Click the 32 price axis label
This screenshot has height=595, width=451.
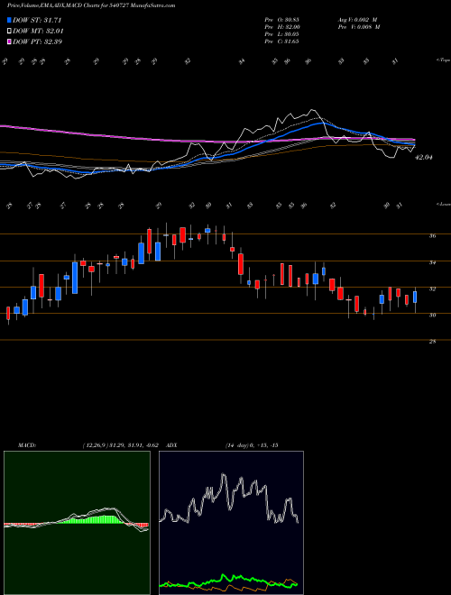[x=432, y=288]
